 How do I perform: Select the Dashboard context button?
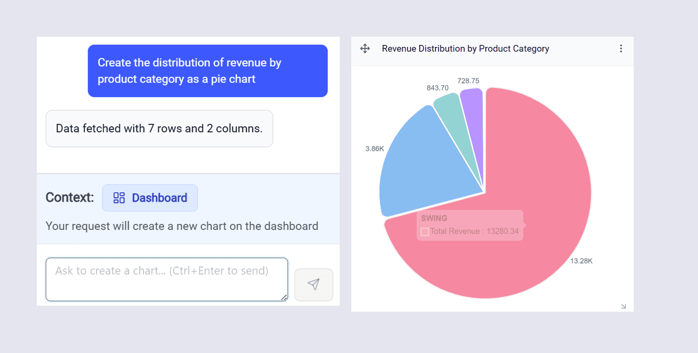pos(150,198)
